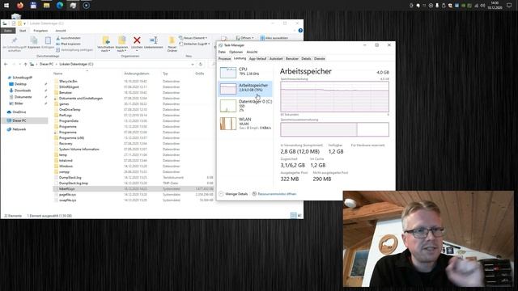The width and height of the screenshot is (518, 291).
Task: Click the Explorer help question mark
Action: 300,31
